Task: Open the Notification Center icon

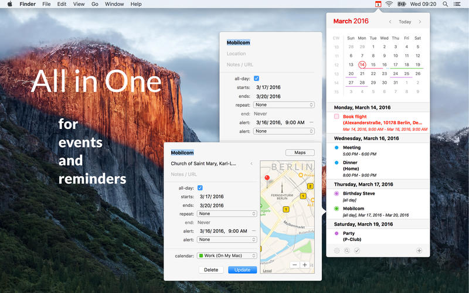Action: [x=457, y=4]
